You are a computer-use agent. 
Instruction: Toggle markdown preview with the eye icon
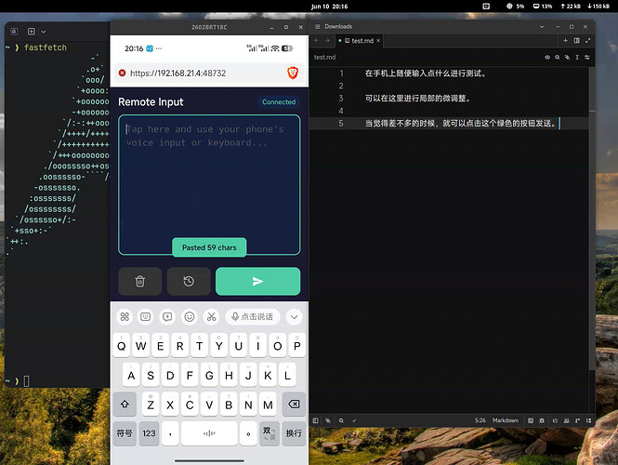coord(547,57)
